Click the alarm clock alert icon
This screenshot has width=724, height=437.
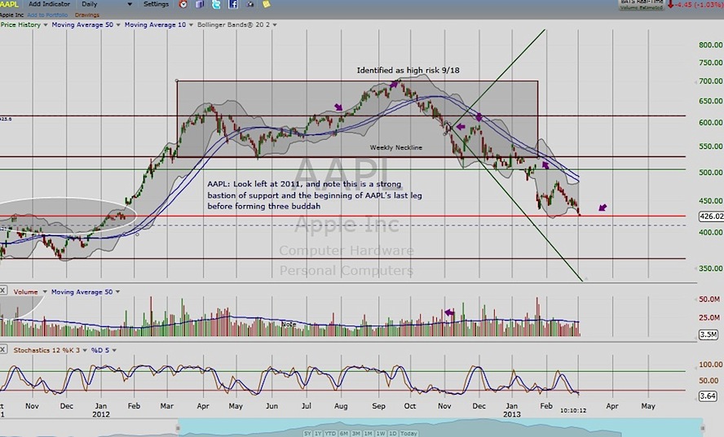tap(183, 4)
